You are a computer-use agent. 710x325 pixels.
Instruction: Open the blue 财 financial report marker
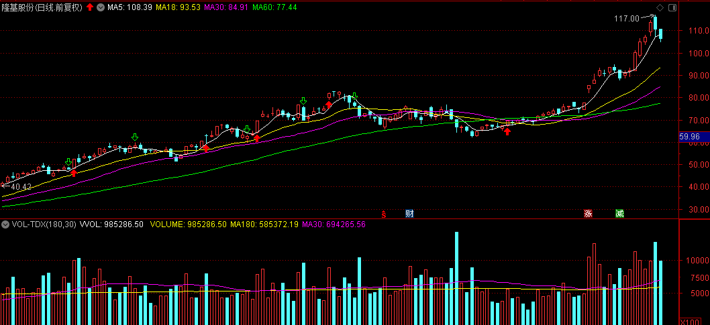tap(409, 214)
